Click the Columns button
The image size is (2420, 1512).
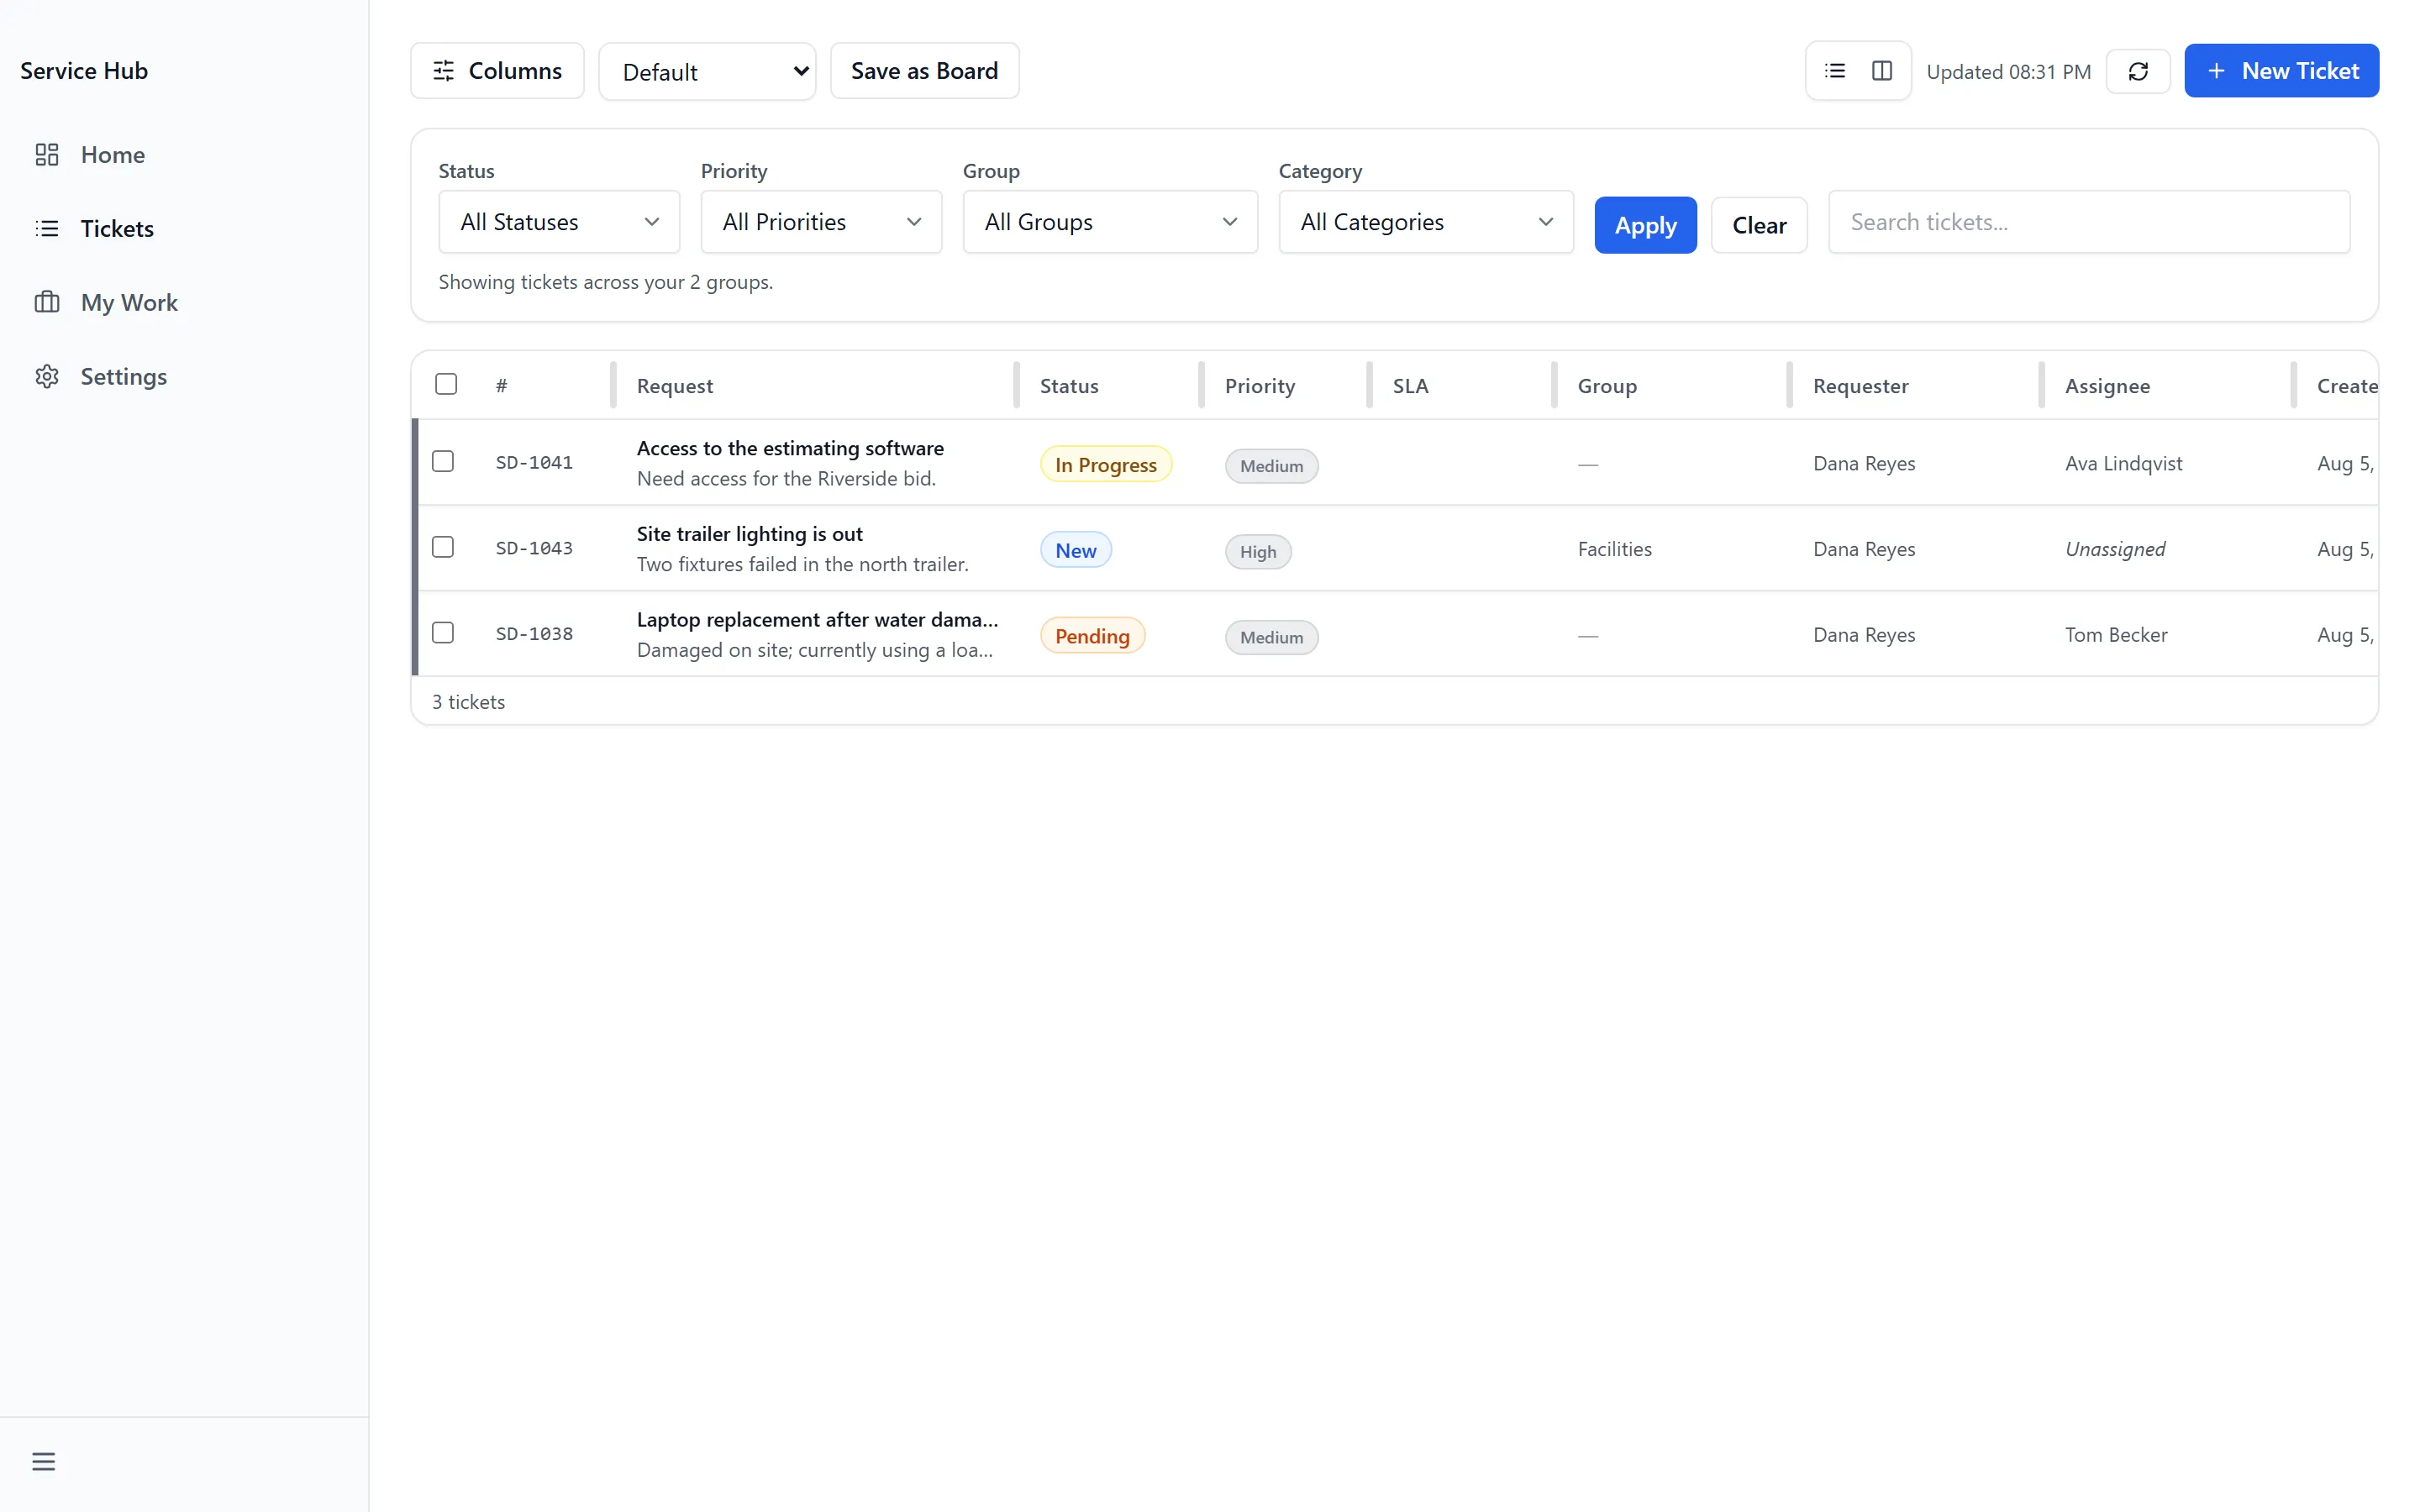coord(497,71)
